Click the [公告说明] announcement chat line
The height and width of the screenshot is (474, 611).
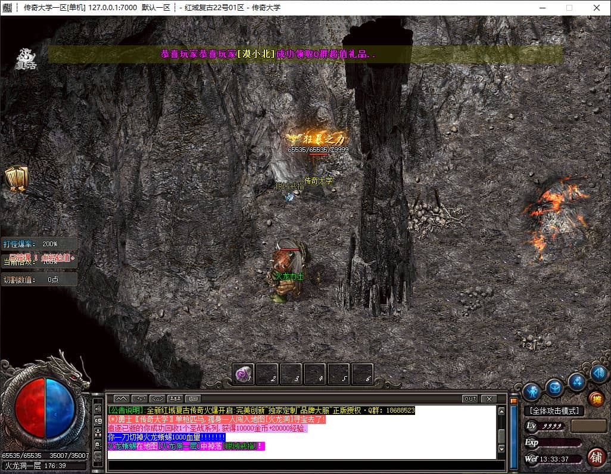261,410
